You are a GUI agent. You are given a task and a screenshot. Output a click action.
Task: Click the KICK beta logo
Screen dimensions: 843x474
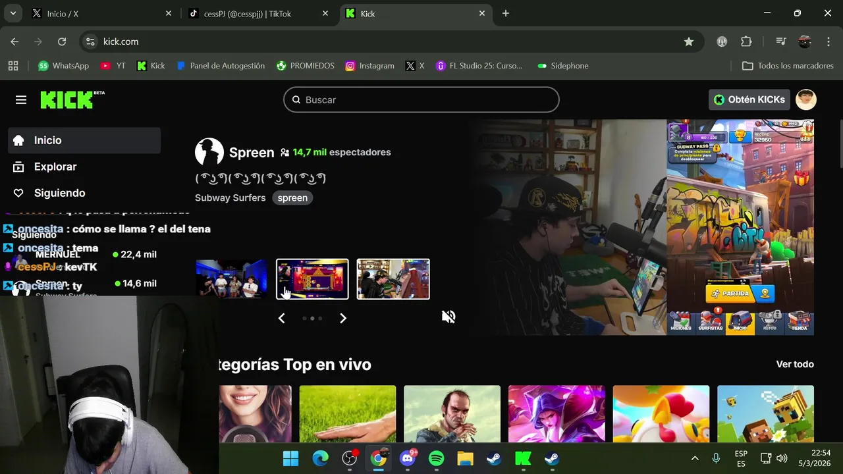click(72, 99)
